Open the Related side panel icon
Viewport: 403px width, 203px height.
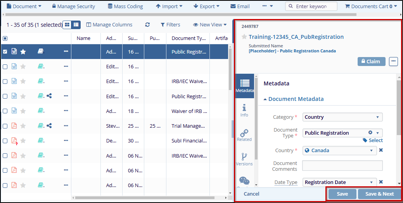tap(244, 135)
